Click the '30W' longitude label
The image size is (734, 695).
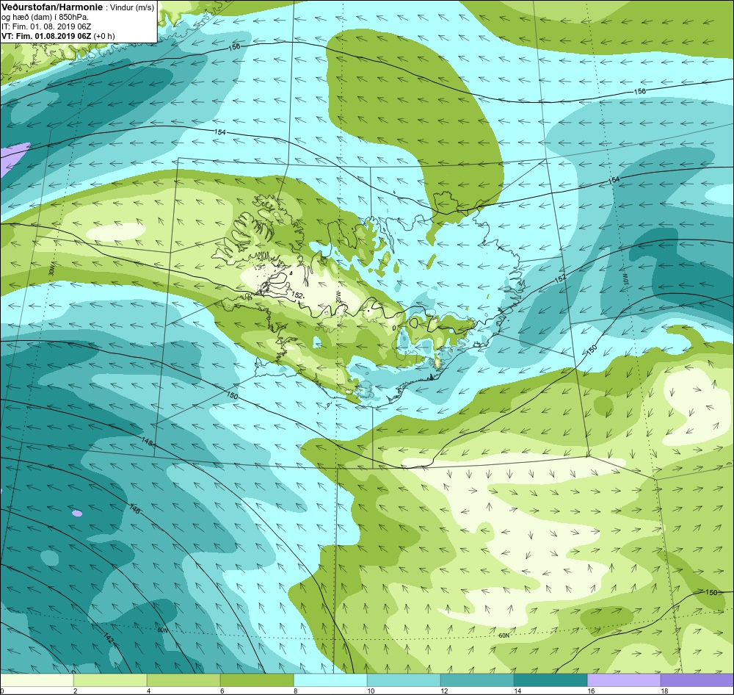[51, 270]
